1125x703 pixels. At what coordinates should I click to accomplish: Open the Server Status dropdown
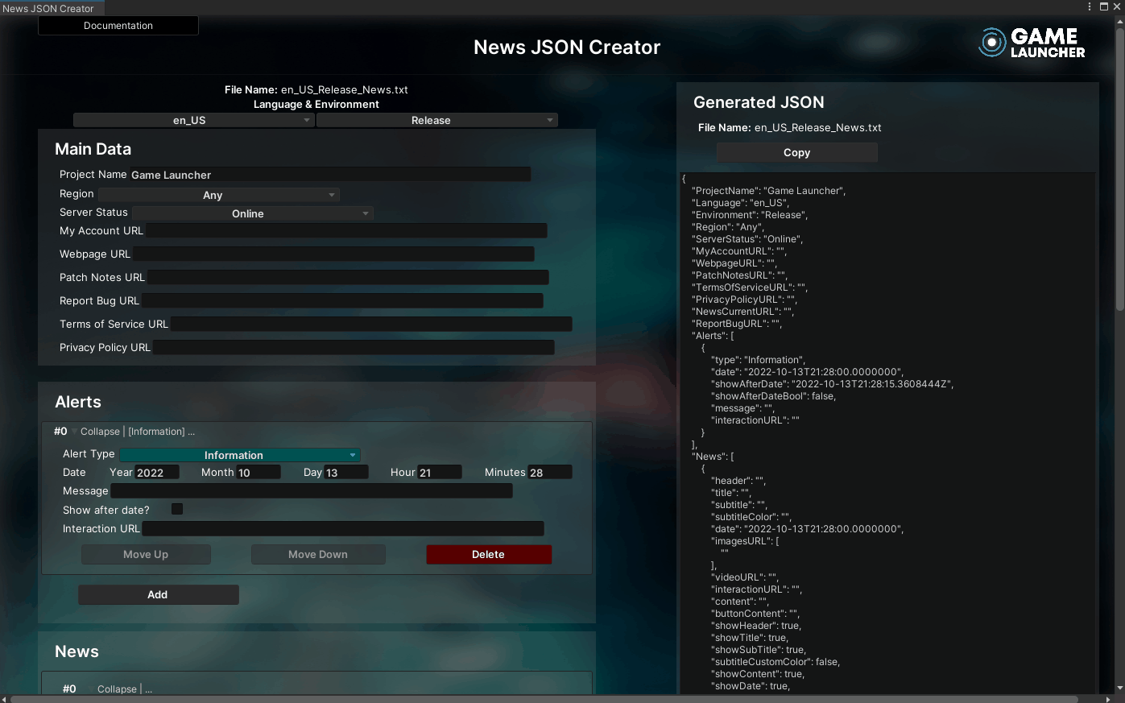[252, 213]
